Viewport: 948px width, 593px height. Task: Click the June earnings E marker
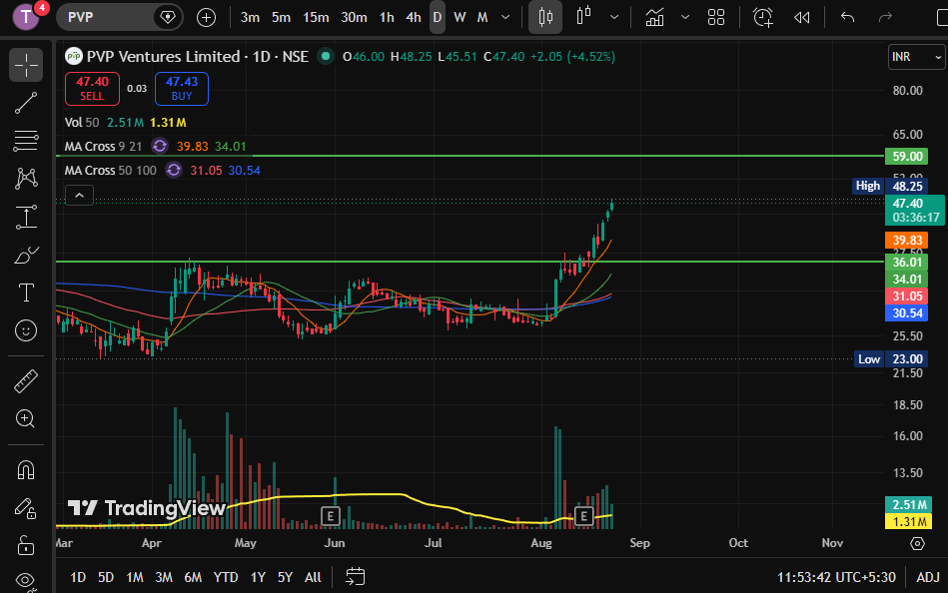tap(330, 516)
